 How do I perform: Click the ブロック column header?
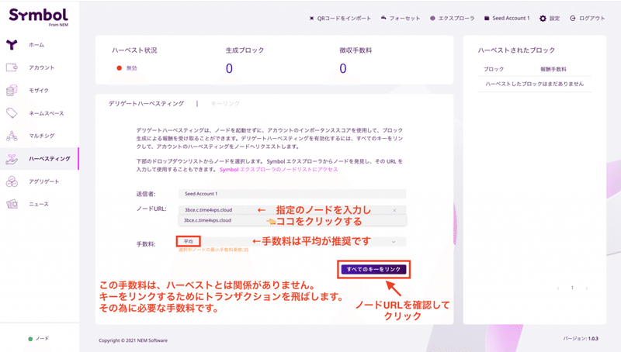coord(494,69)
